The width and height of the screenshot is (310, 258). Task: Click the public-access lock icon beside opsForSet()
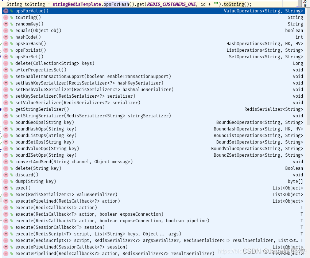[x=12, y=57]
